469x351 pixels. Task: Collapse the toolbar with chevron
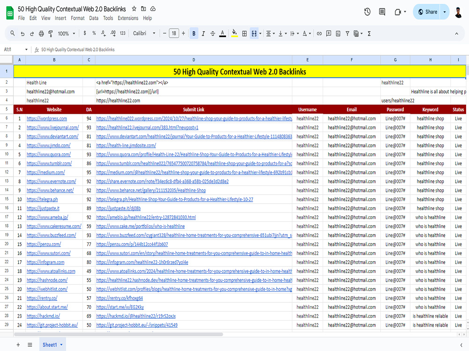point(456,34)
